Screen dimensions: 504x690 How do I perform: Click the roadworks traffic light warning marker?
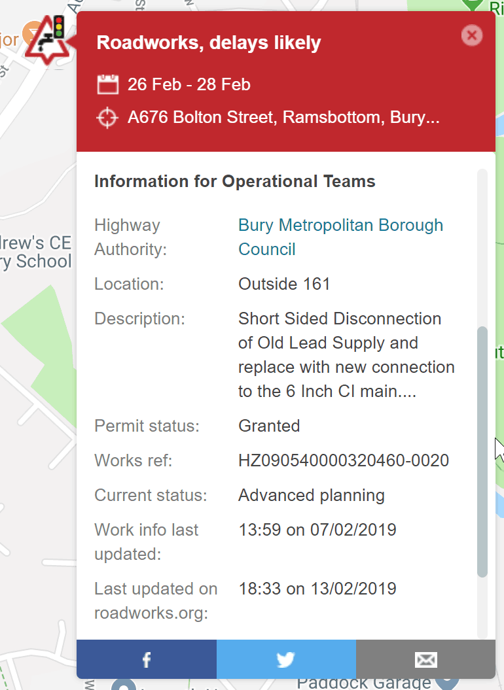tap(46, 40)
